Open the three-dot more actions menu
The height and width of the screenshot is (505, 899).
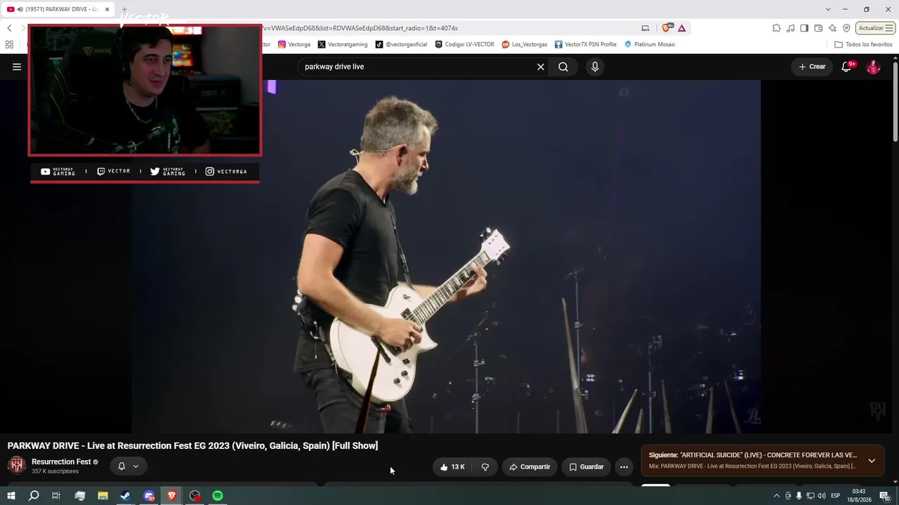[624, 466]
